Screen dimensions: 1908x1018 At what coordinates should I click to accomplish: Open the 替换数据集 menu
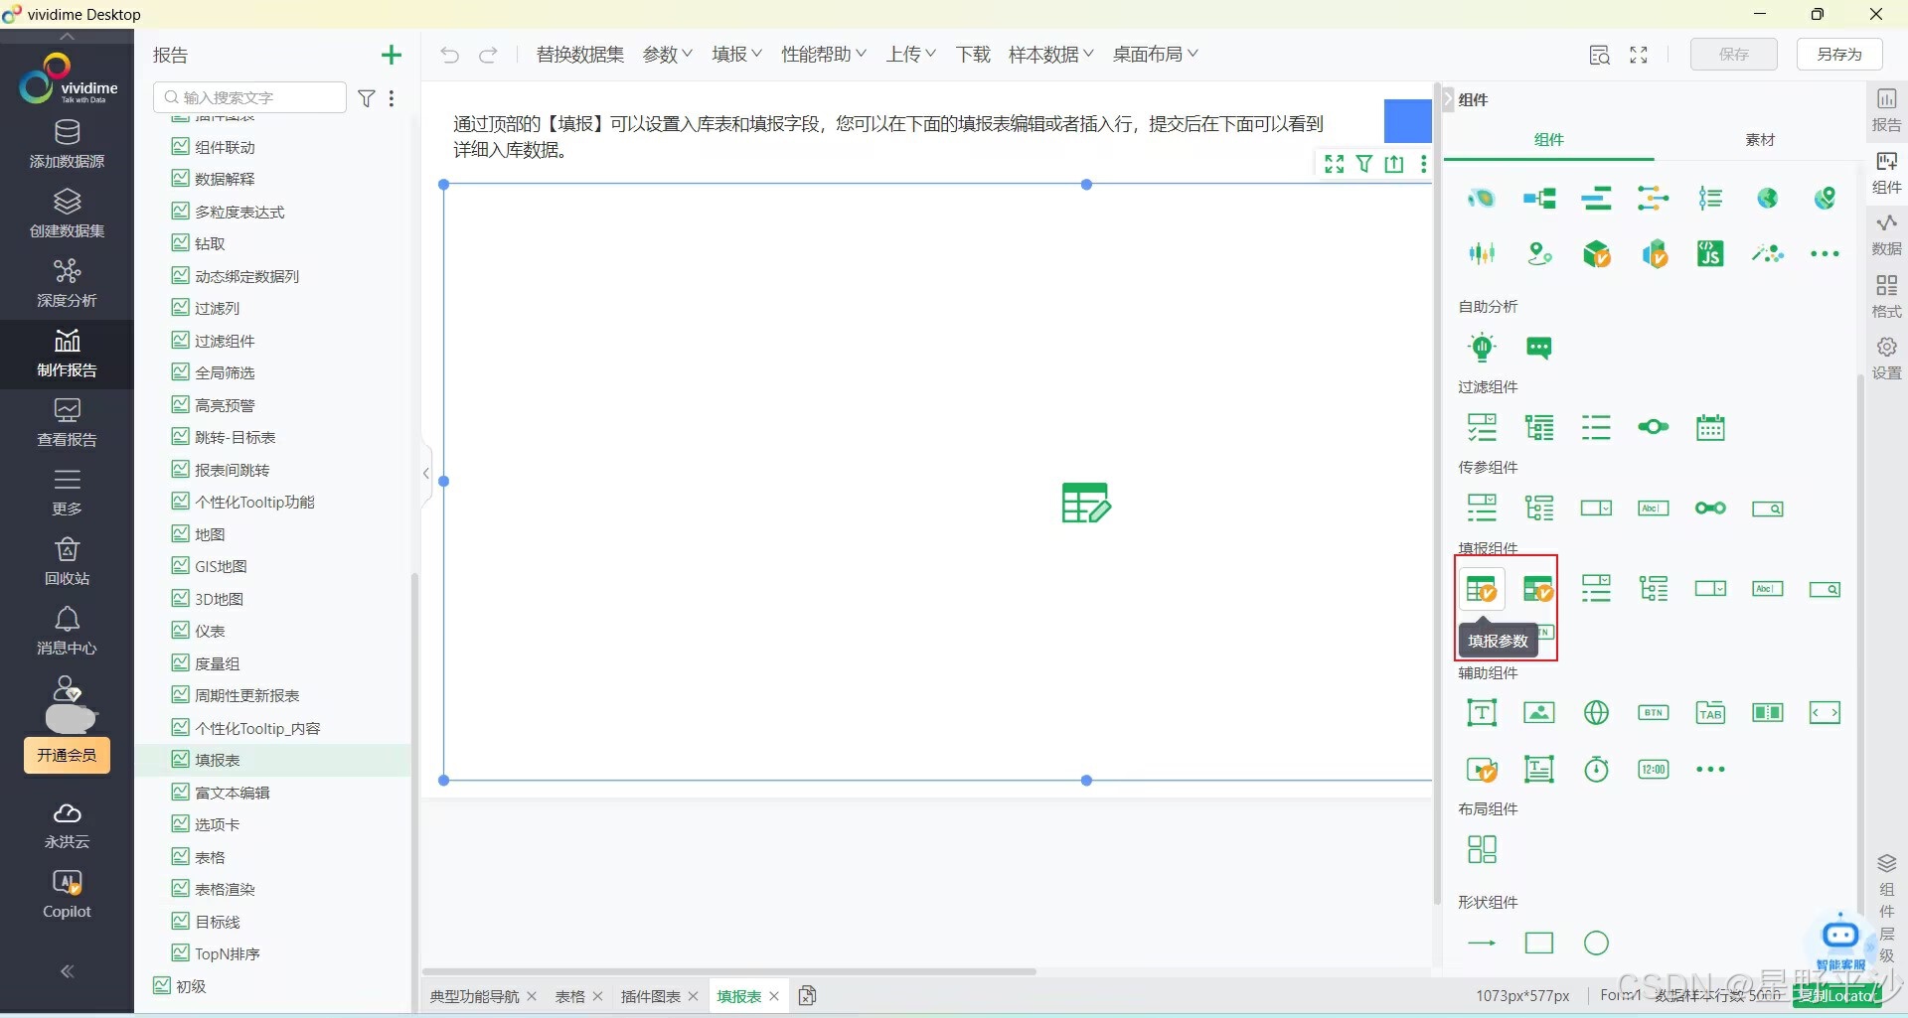(x=580, y=55)
